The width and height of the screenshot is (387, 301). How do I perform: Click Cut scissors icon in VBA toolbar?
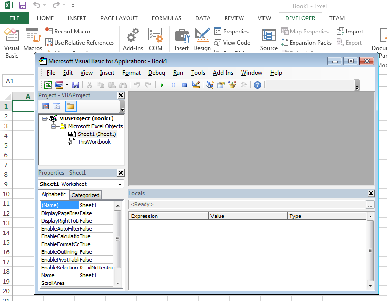pyautogui.click(x=89, y=85)
